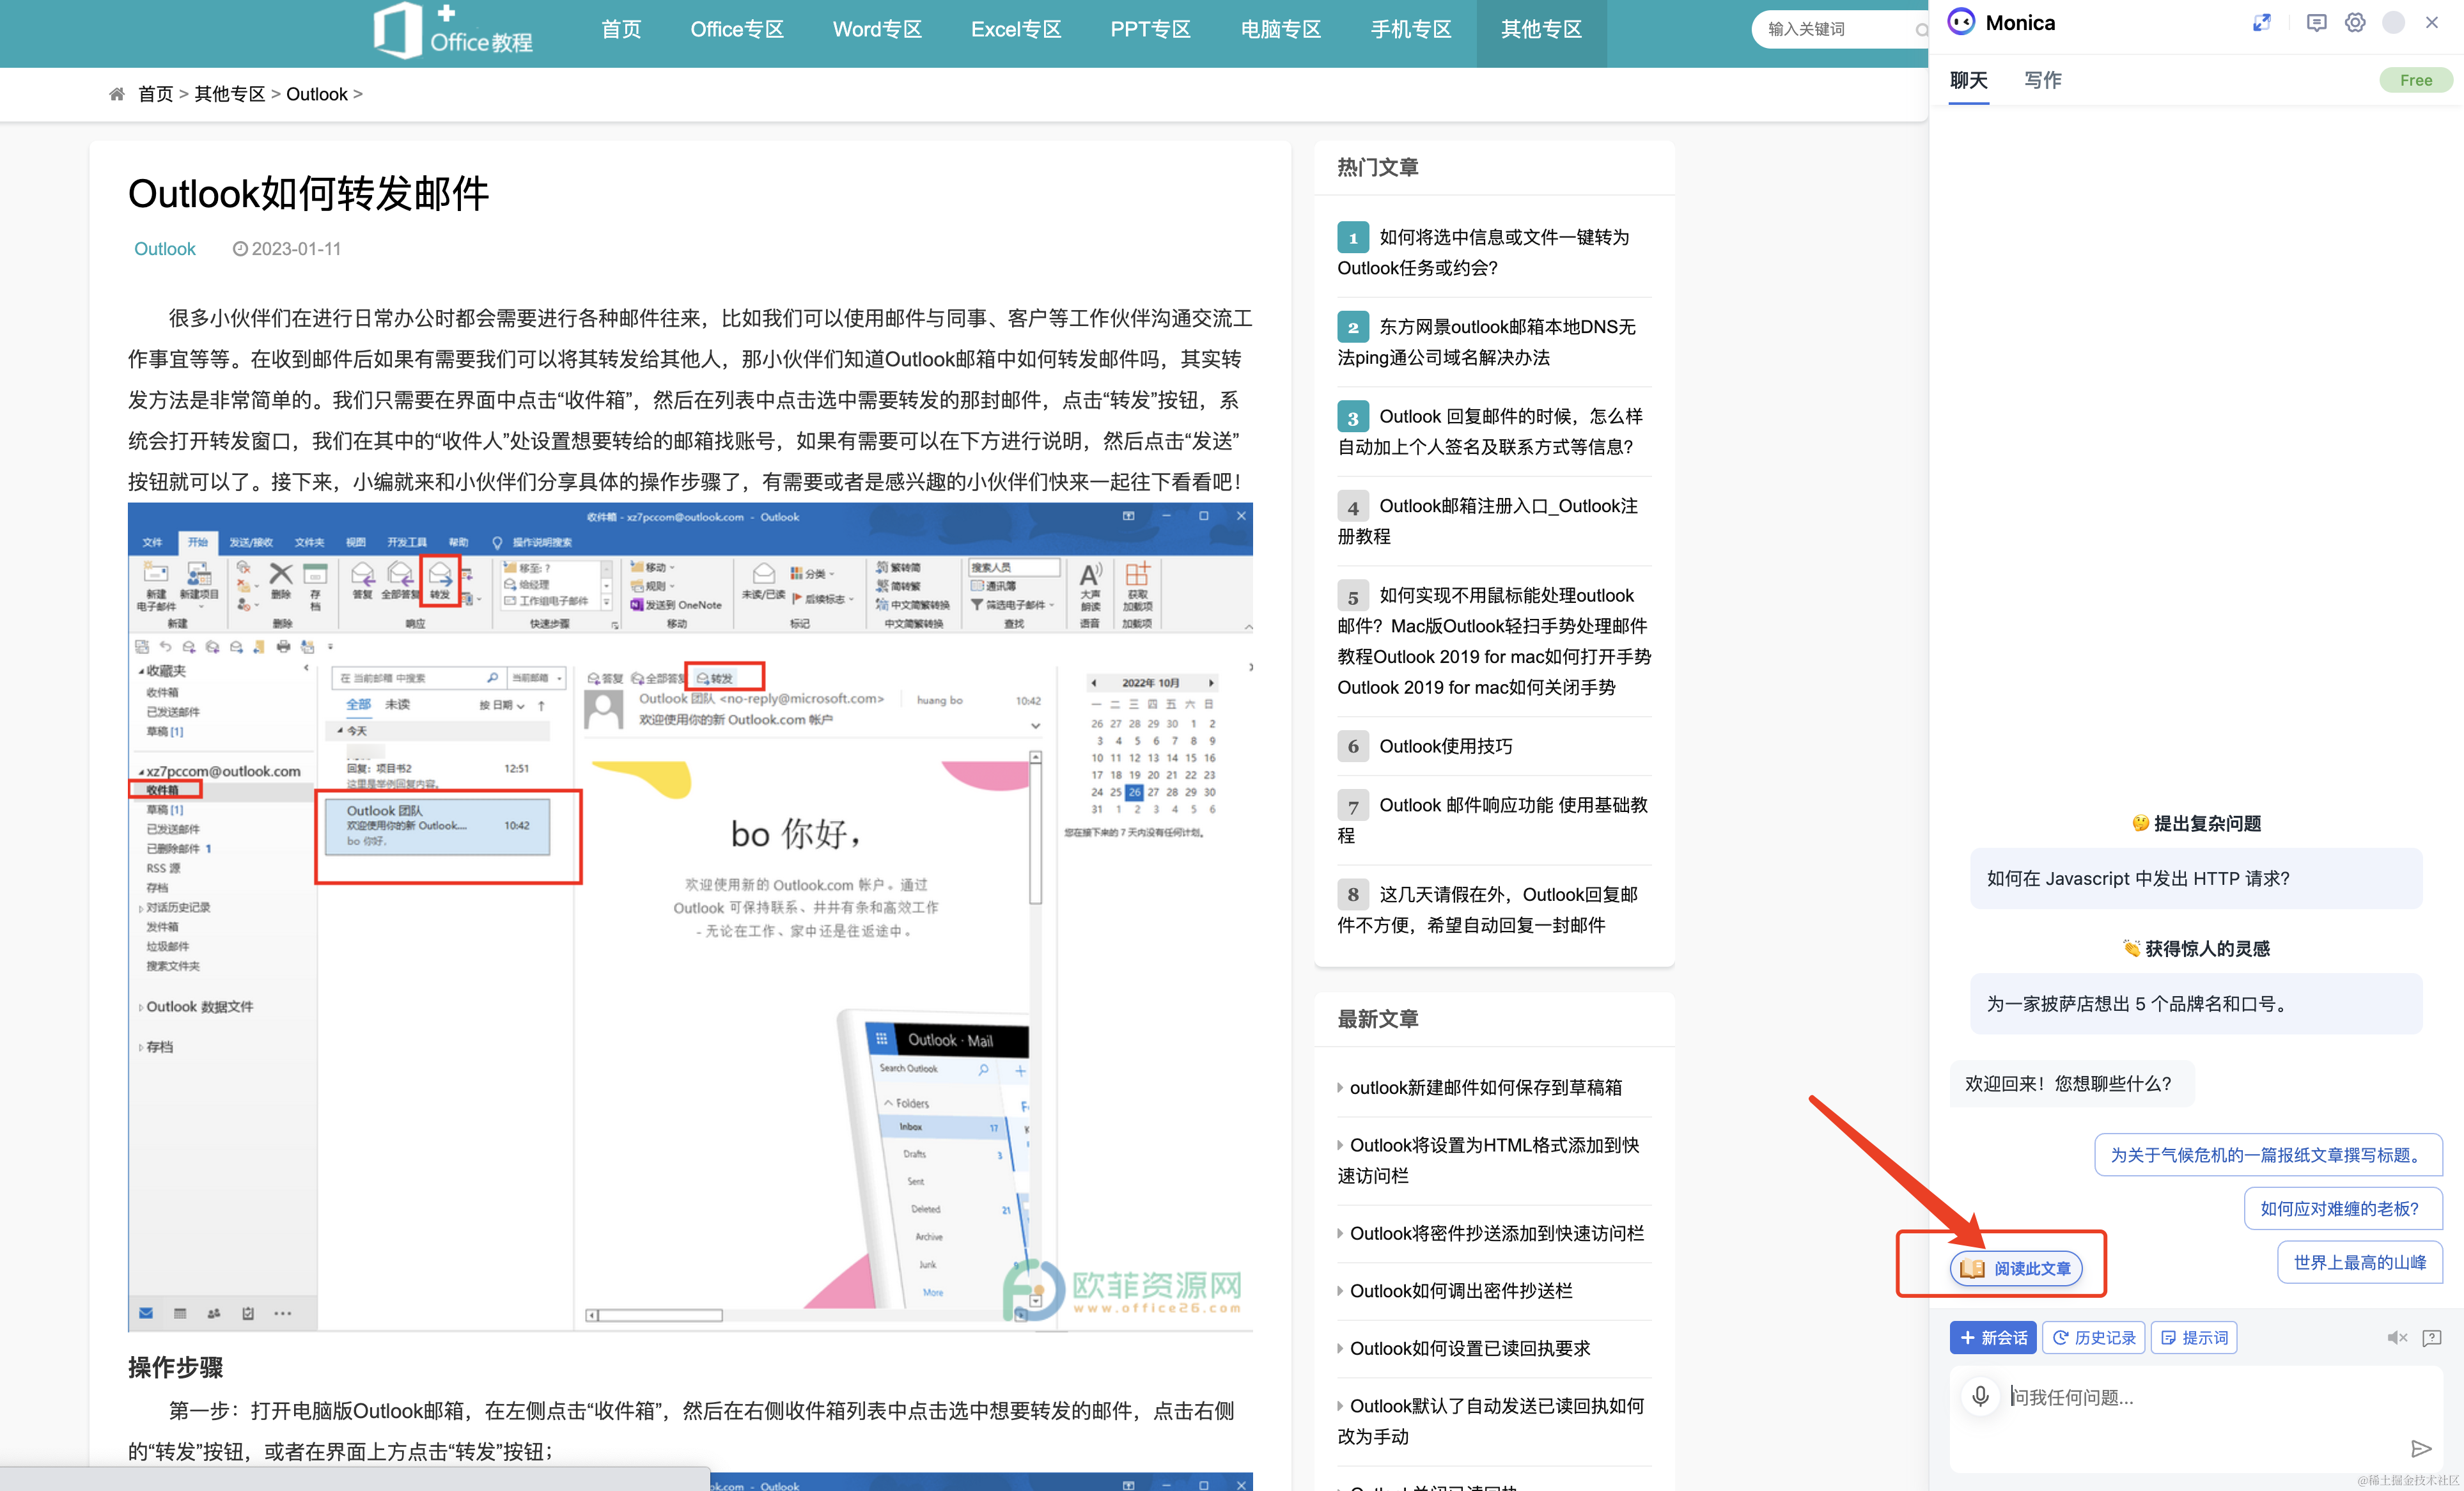Viewport: 2464px width, 1491px height.
Task: Open the Outlook使用技巧 popular article
Action: pyautogui.click(x=1445, y=746)
